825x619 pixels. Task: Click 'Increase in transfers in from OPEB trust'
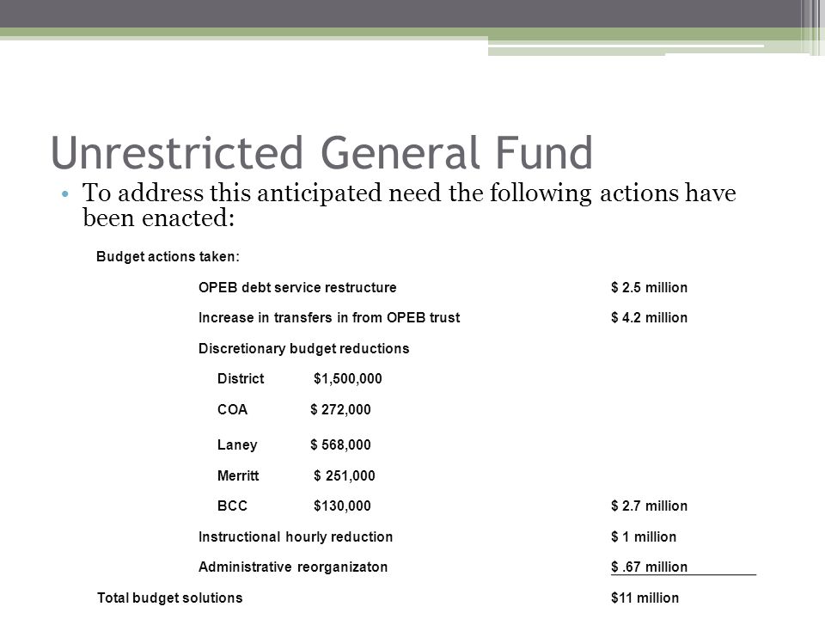pos(329,317)
